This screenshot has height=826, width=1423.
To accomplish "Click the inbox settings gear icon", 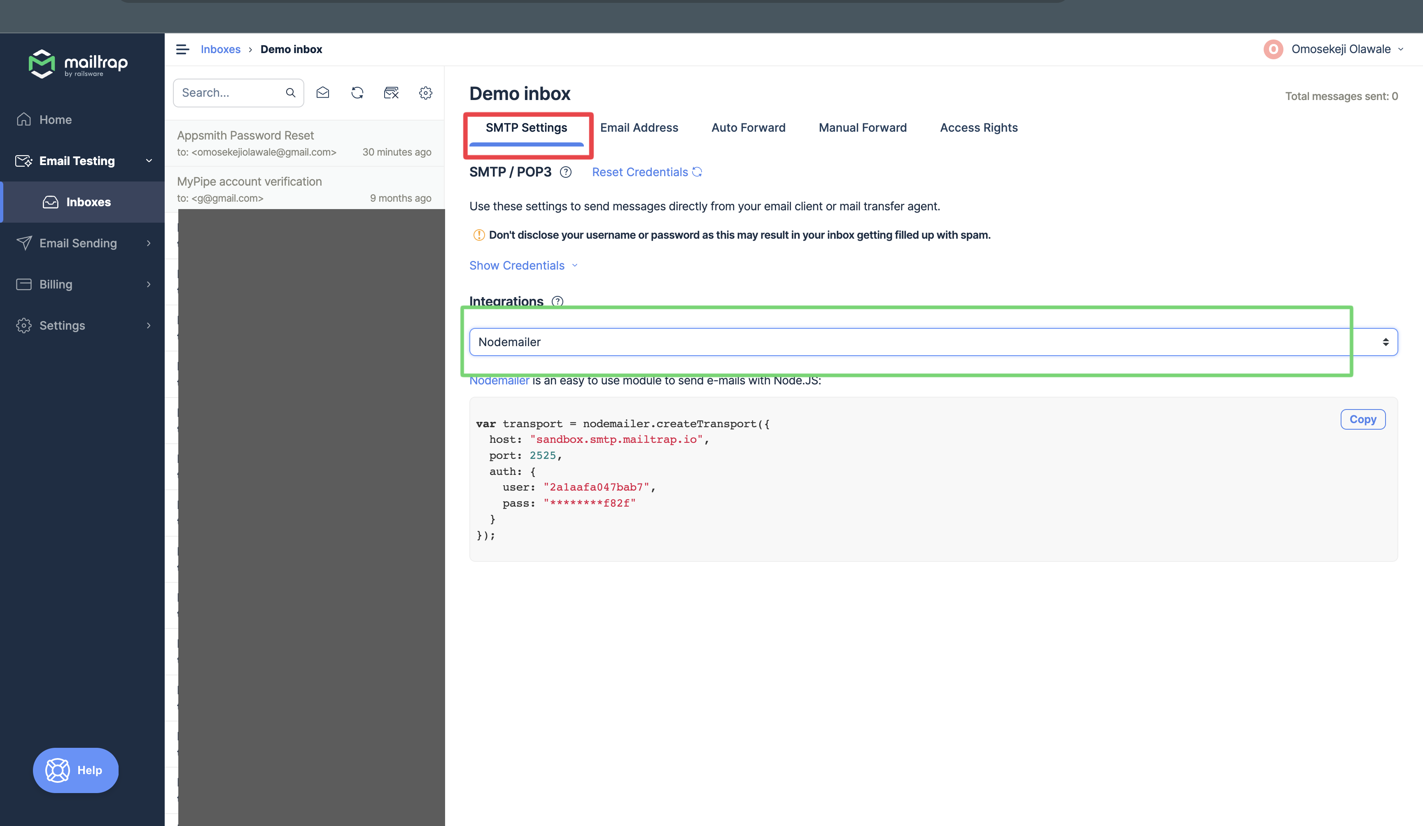I will (x=426, y=93).
